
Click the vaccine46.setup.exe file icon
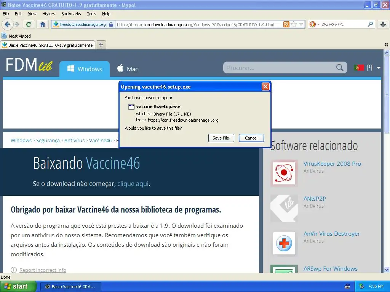click(131, 107)
